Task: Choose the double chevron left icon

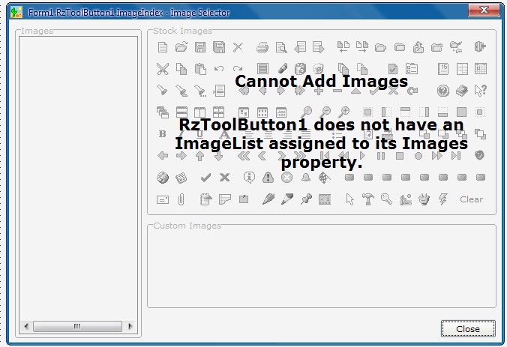Action: click(244, 156)
